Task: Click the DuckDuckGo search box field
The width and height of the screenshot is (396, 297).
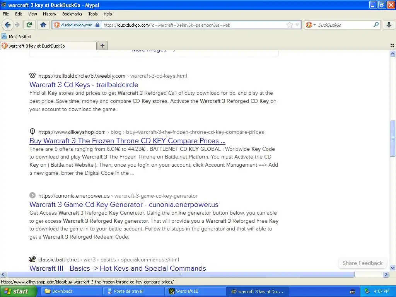Action: pos(344,25)
